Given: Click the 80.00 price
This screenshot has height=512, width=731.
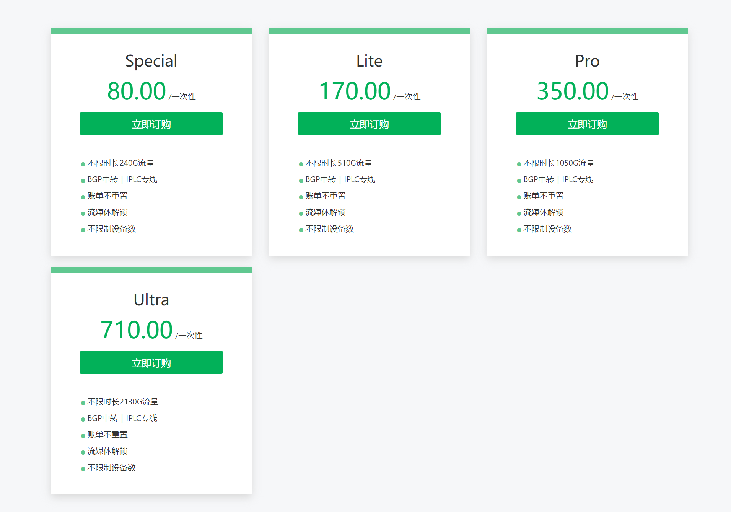Looking at the screenshot, I should click(x=137, y=91).
